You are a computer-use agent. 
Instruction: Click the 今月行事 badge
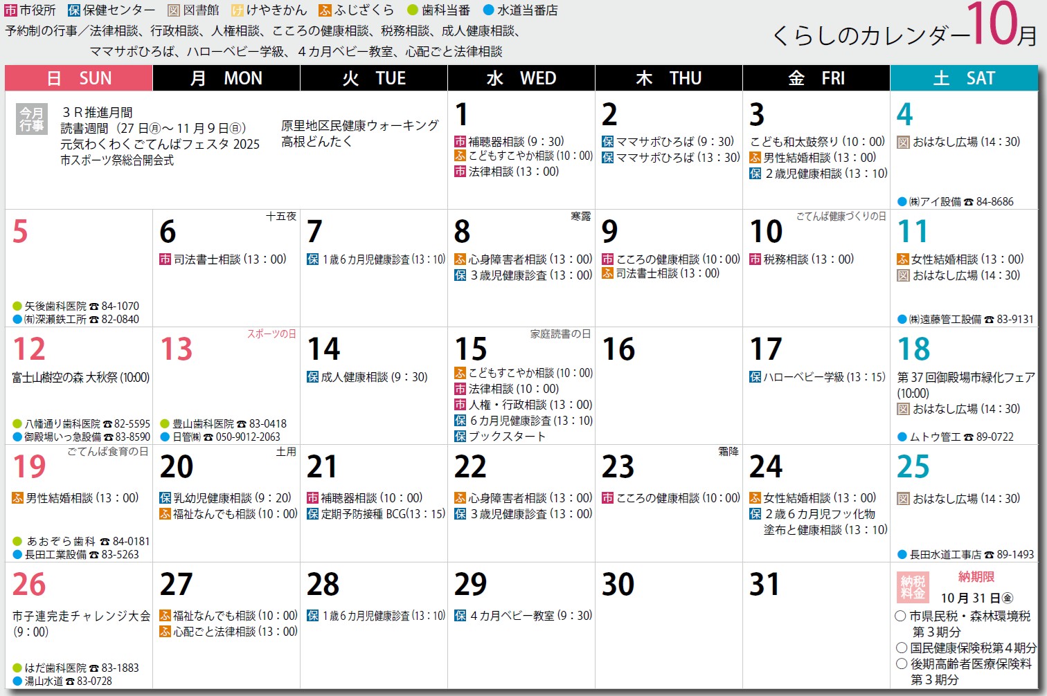[x=31, y=120]
